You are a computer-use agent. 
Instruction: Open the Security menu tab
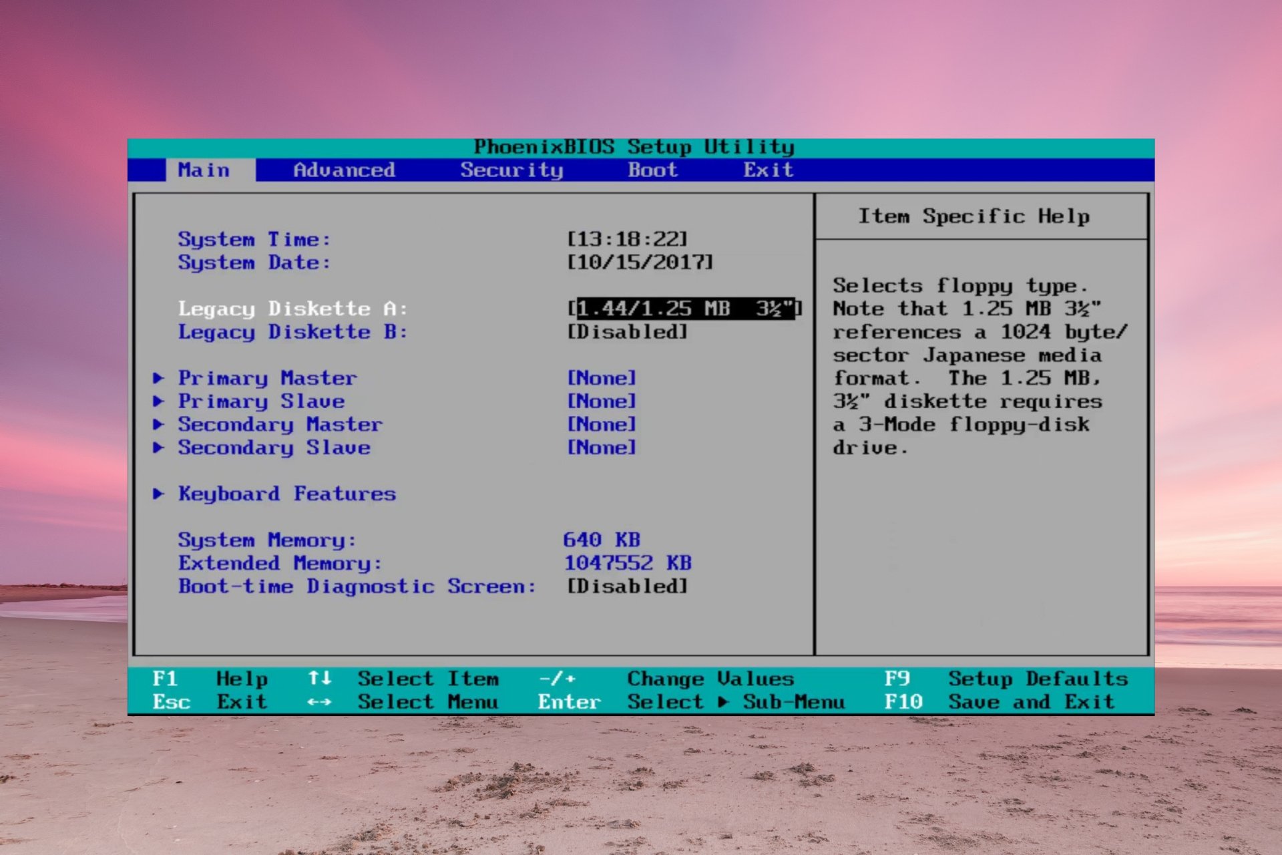click(511, 170)
